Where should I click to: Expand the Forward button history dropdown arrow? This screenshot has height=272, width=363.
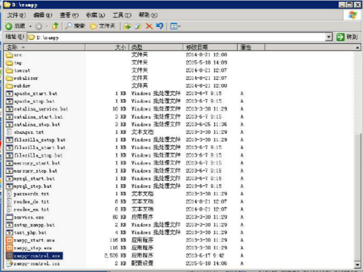tap(47, 26)
